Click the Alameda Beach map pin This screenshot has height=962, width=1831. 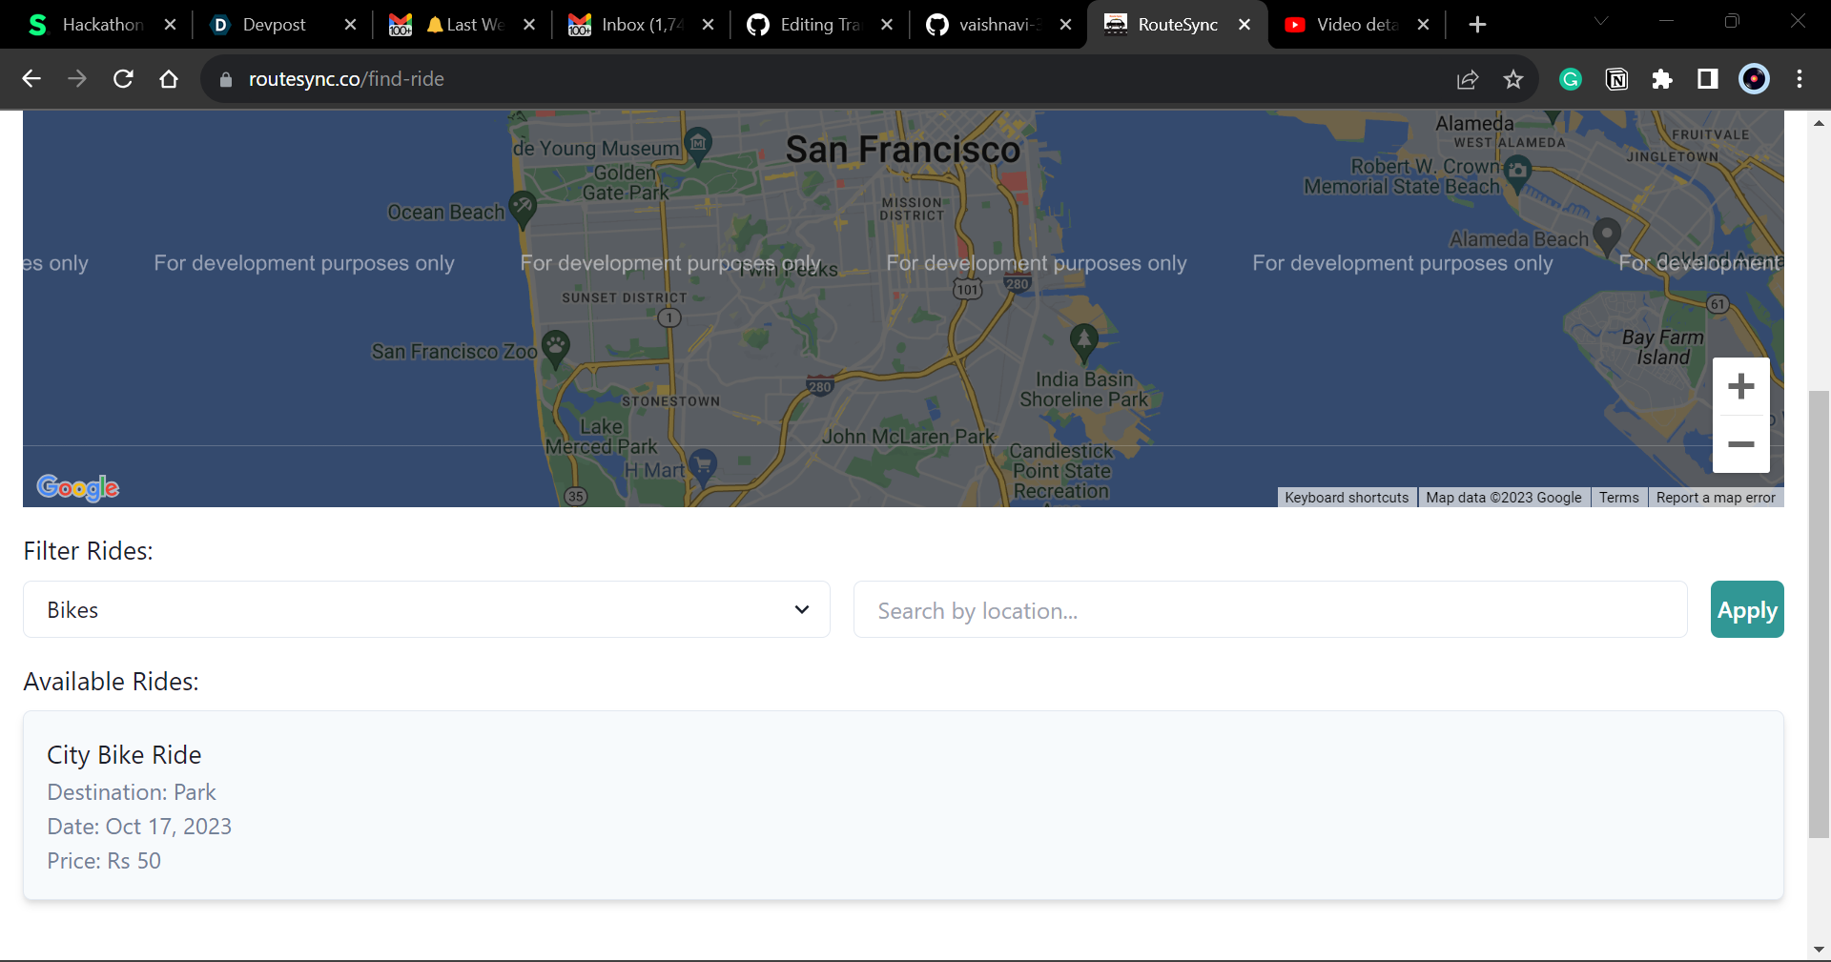coord(1607,235)
